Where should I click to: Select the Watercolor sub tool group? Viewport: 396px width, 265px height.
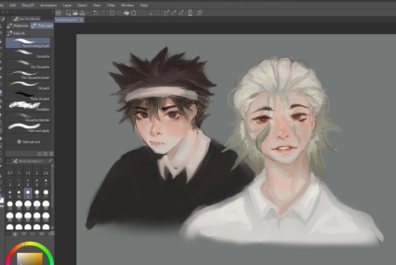(x=17, y=26)
